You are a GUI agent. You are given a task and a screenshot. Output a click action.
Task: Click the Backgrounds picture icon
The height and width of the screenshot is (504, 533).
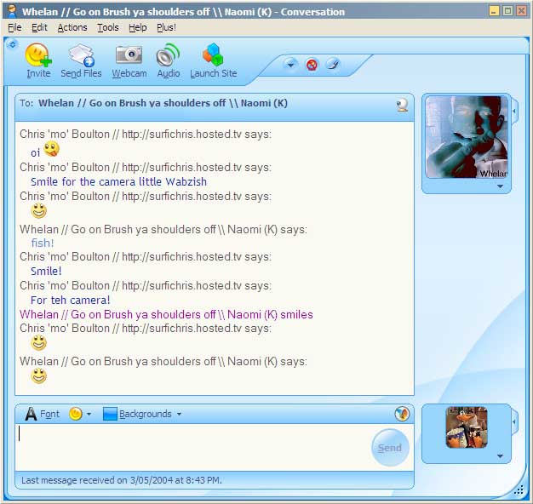coord(110,414)
